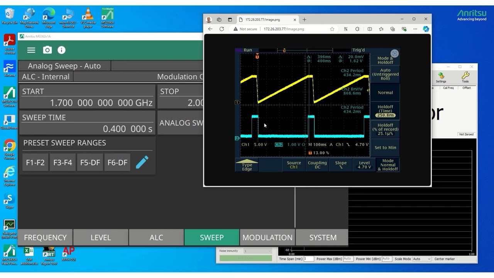Screen dimensions: 494x278
Task: Click the Time Span (min) input box
Action: click(309, 259)
